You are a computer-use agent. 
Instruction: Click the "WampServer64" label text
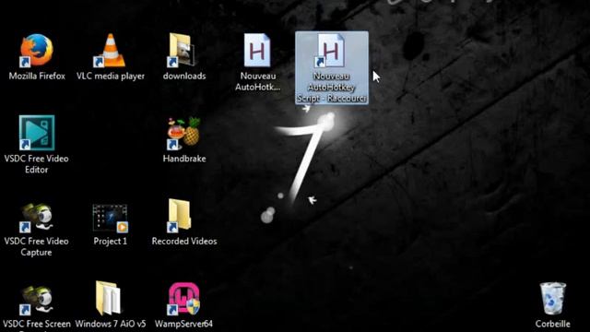184,324
